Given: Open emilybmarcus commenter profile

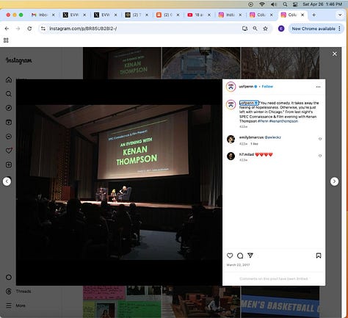Looking at the screenshot, I should coord(251,137).
